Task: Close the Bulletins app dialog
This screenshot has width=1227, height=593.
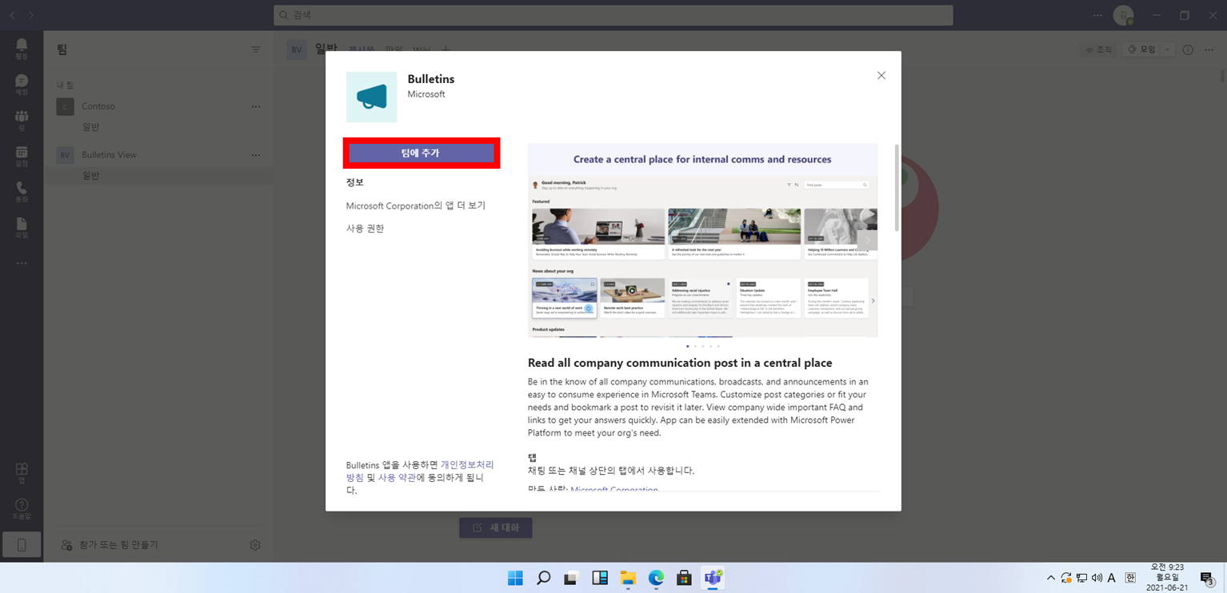Action: 881,75
